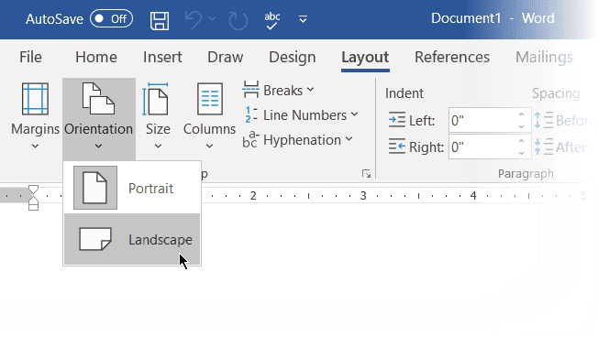Click the Spacing Before icon
This screenshot has width=598, height=337.
click(544, 120)
